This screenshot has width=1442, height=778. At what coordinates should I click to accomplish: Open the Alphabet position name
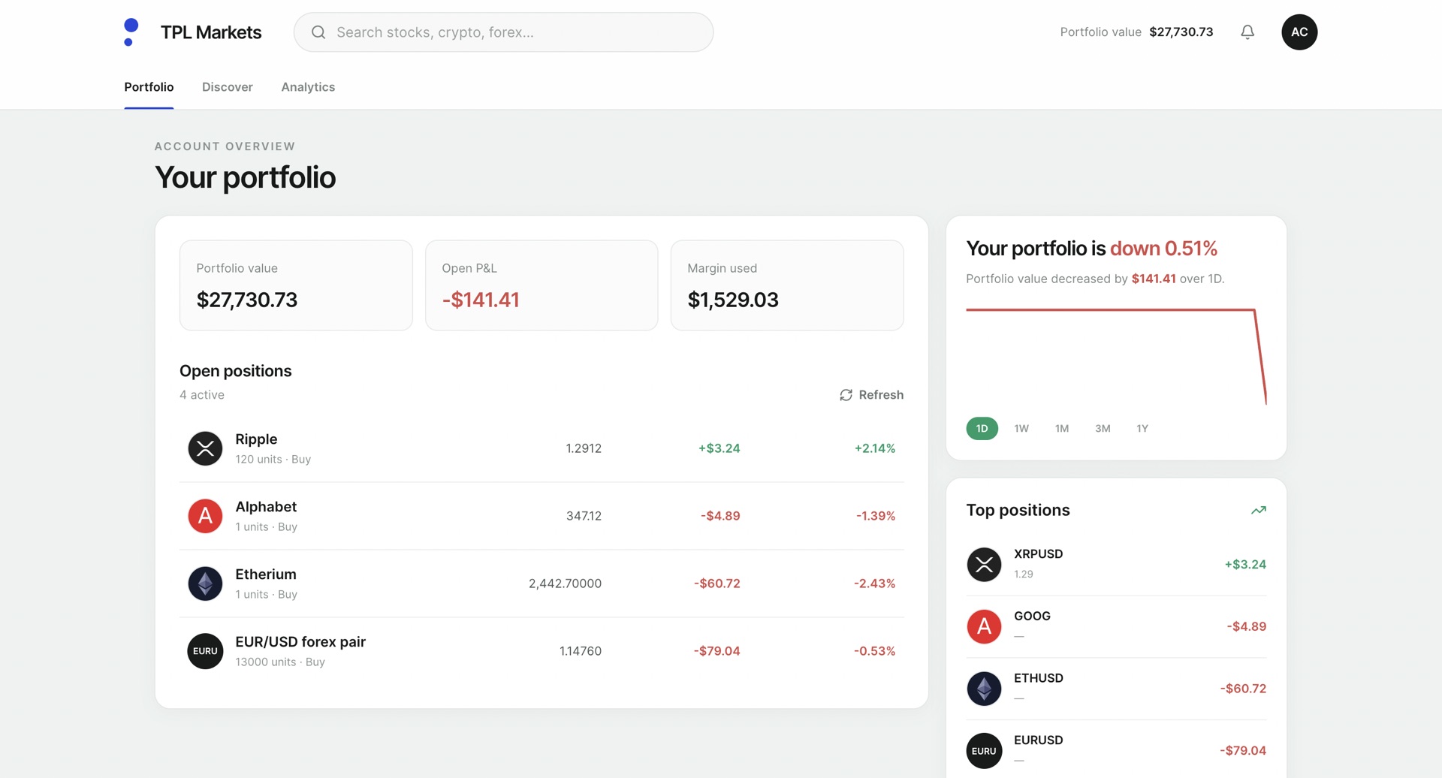point(266,507)
